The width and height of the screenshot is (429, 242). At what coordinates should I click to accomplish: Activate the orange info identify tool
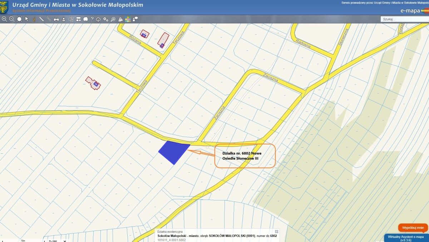(x=34, y=19)
